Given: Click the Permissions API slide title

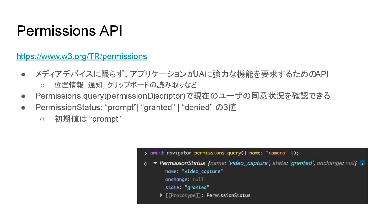Looking at the screenshot, I should pos(70,31).
